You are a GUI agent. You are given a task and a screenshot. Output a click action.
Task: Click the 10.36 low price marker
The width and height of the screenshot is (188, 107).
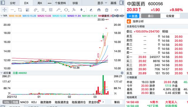[x=76, y=68]
